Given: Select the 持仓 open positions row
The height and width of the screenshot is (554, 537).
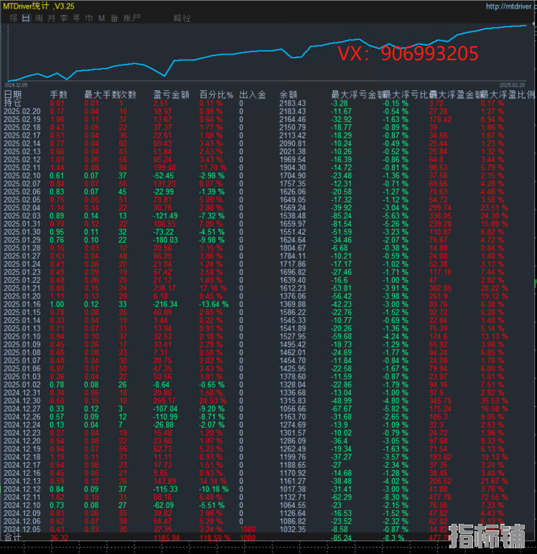Looking at the screenshot, I should [x=13, y=103].
